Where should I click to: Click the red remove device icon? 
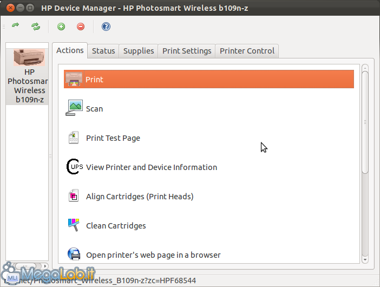[x=81, y=27]
